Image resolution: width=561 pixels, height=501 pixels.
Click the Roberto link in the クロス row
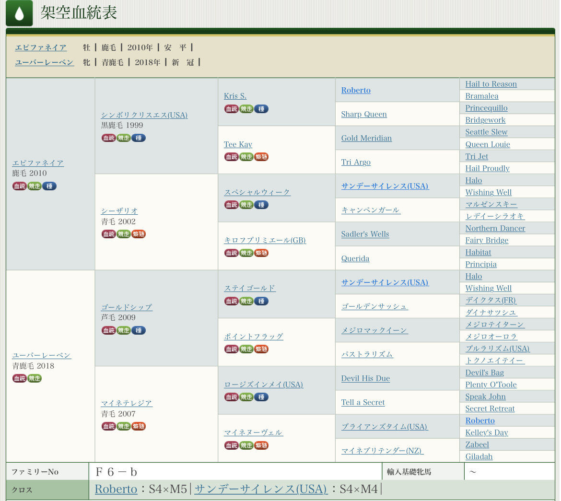pyautogui.click(x=116, y=489)
